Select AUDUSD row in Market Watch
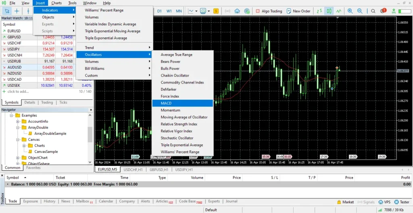413x213 pixels. (x=47, y=67)
